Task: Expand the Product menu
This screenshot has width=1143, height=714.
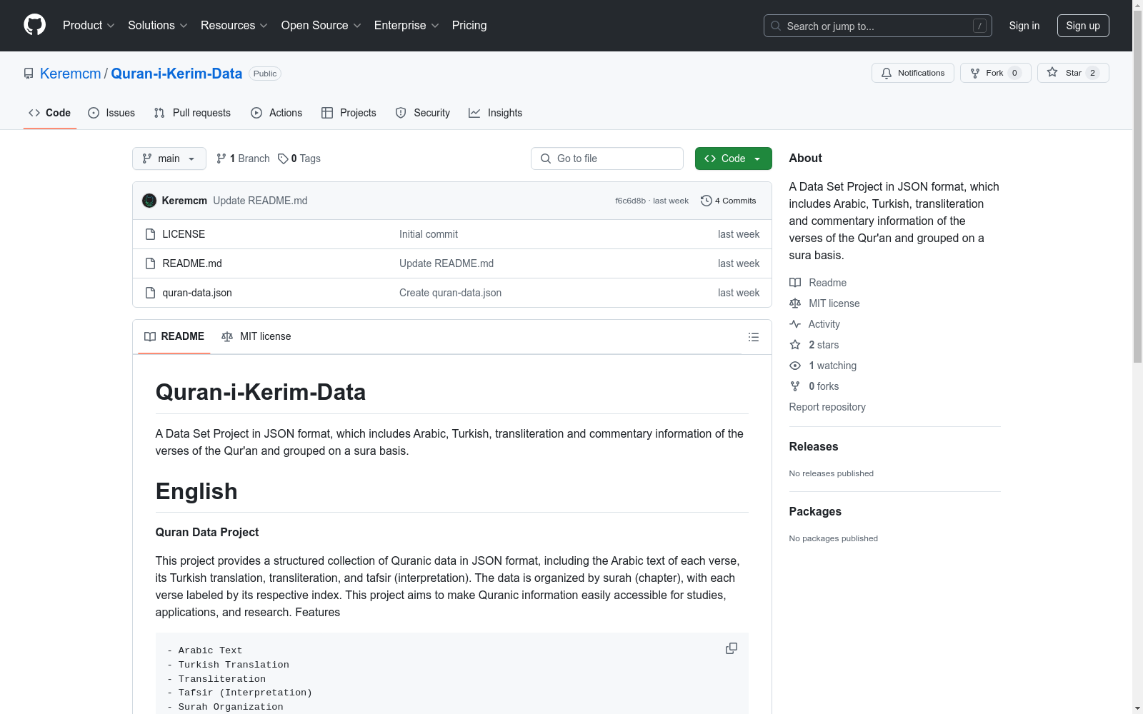Action: pos(89,26)
